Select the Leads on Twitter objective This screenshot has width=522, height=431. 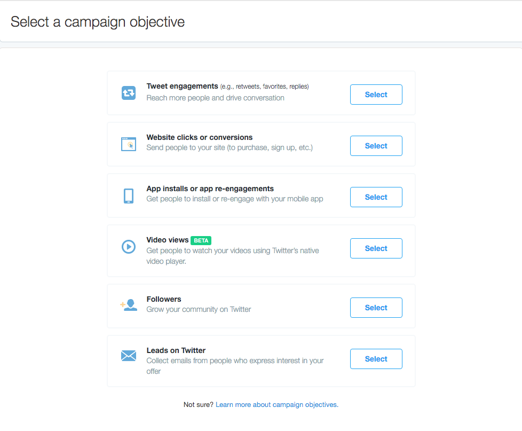[376, 359]
